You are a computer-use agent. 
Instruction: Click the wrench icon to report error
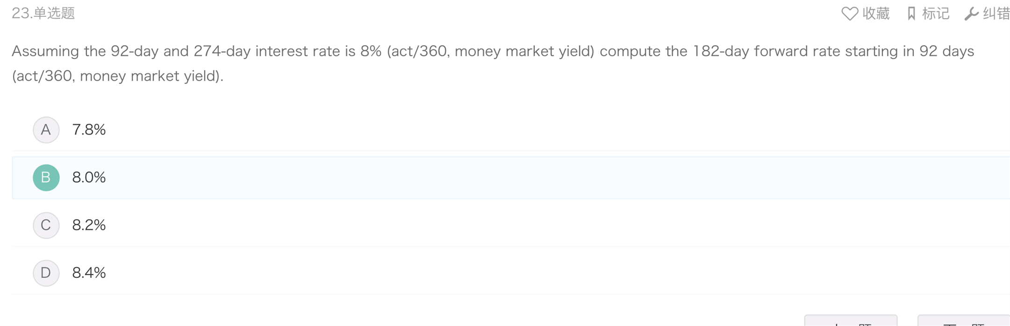[x=971, y=14]
